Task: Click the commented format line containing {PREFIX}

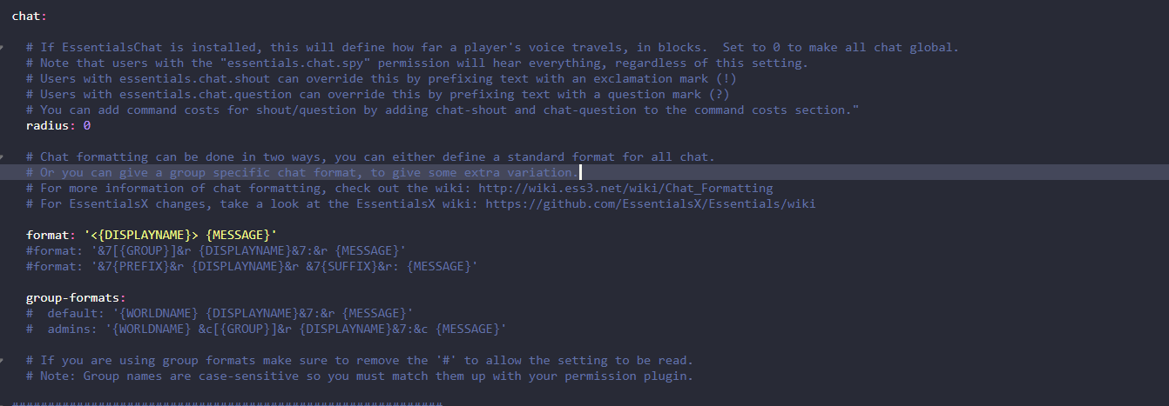Action: click(253, 266)
